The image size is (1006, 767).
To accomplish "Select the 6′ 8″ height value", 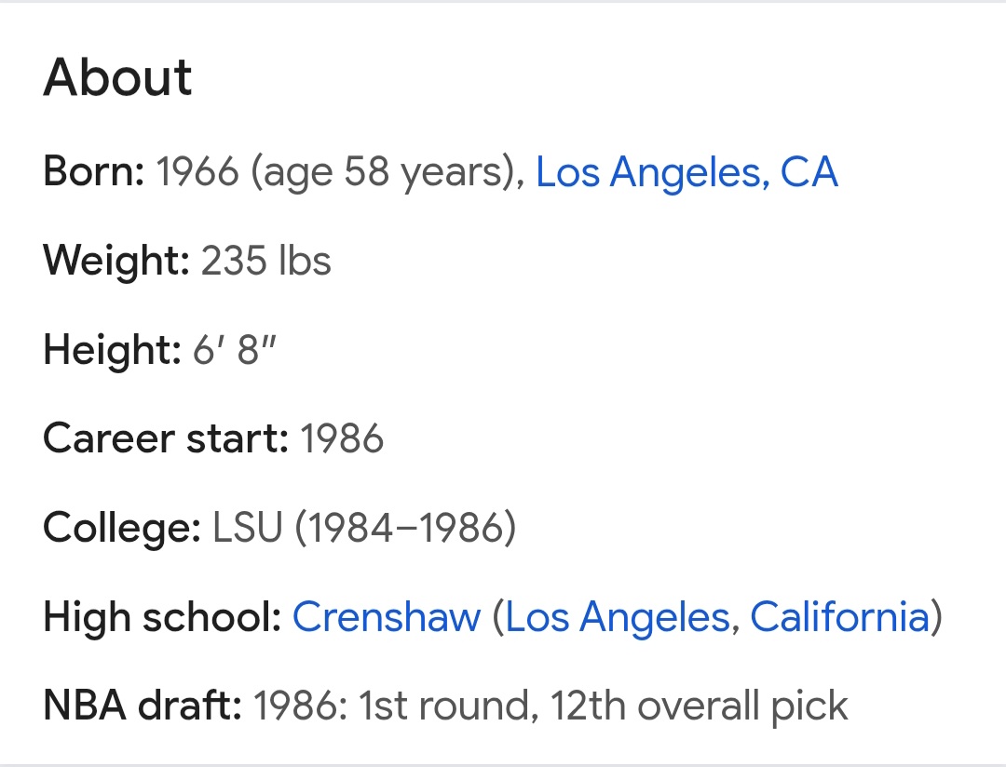I will click(235, 348).
